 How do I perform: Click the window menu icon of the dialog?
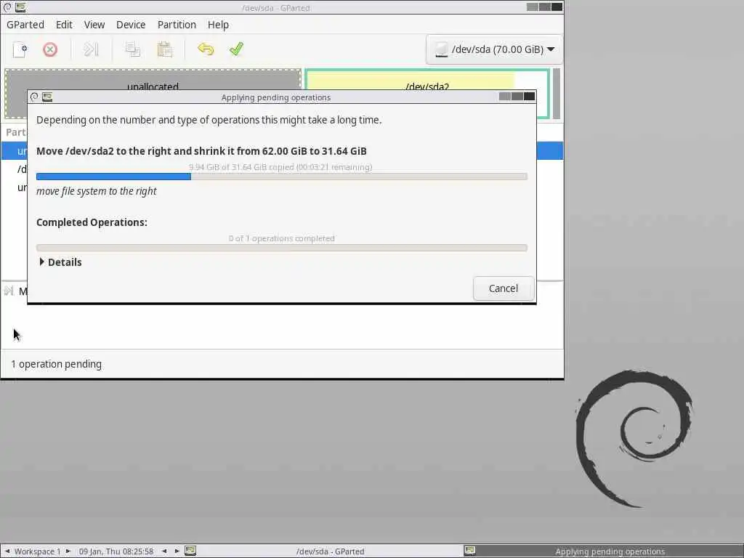34,97
